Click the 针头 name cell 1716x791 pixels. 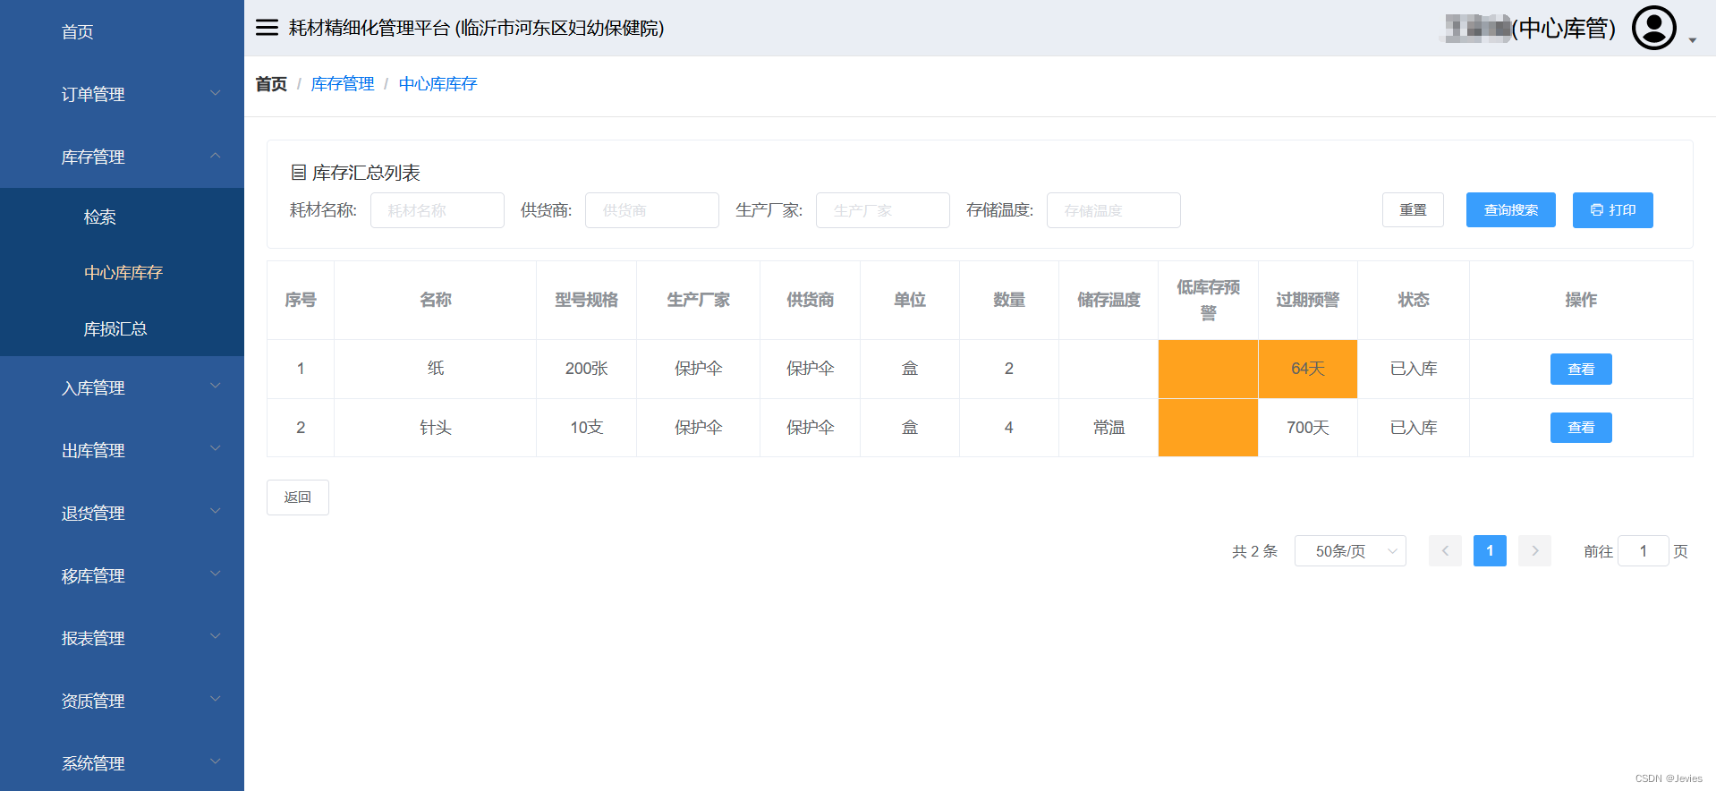point(436,428)
